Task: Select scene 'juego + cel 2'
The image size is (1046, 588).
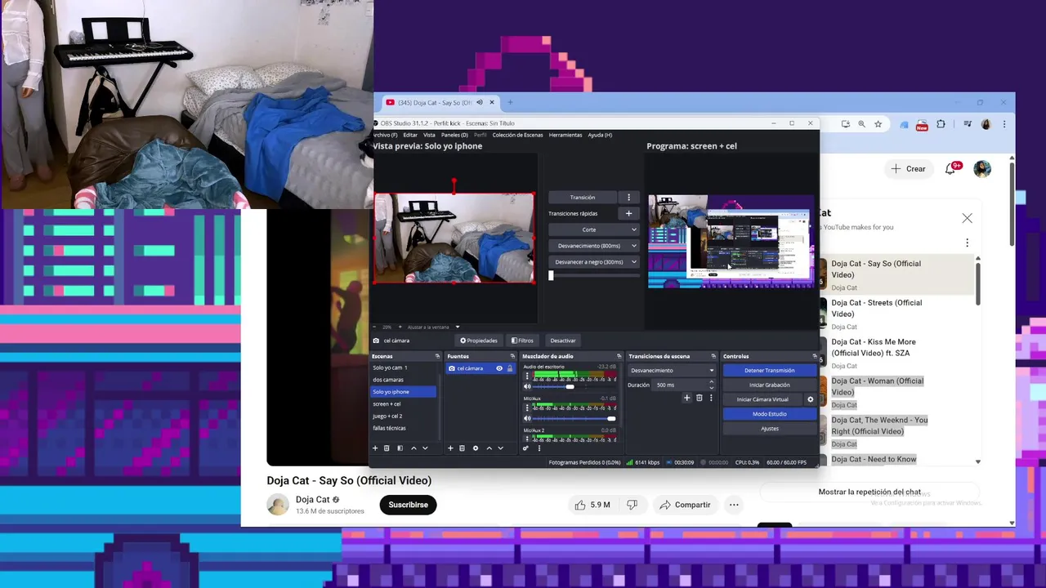Action: (404, 416)
